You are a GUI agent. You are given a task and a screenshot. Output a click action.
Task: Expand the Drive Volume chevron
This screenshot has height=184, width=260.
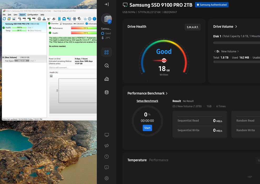236,27
